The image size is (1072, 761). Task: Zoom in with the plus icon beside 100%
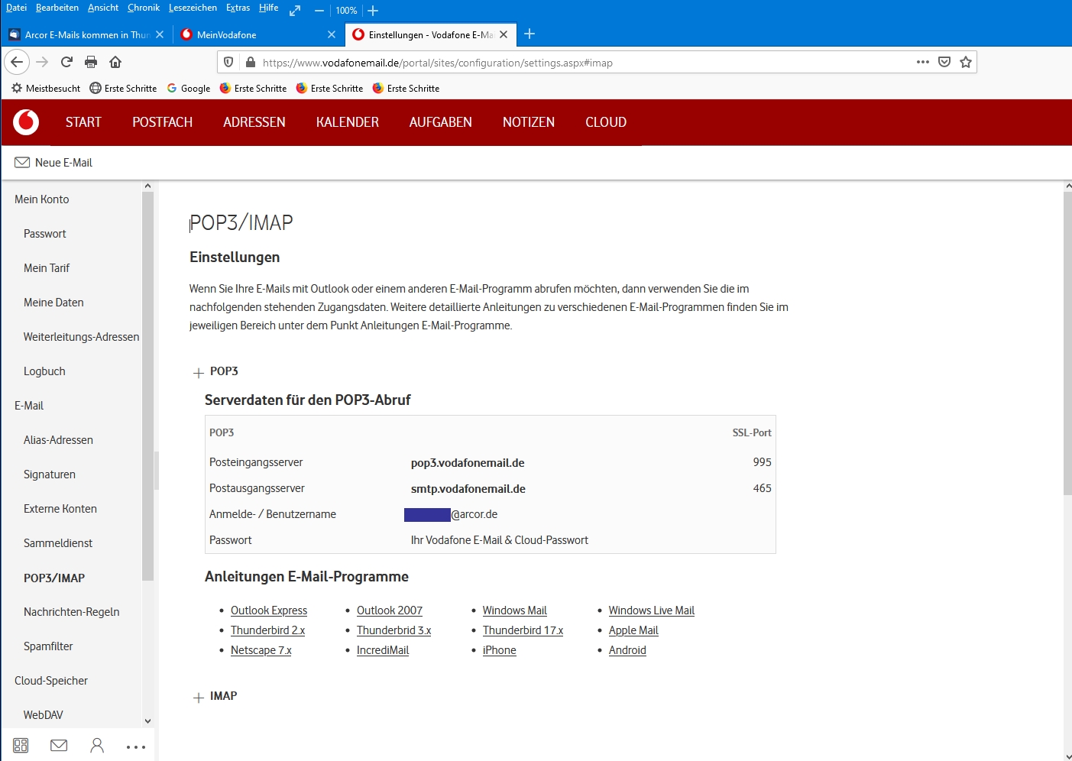(x=373, y=11)
